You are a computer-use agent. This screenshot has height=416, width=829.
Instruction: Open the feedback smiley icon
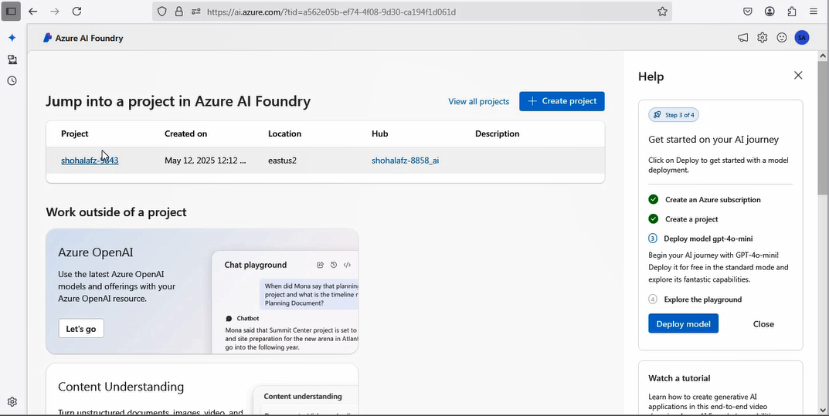[x=781, y=38]
